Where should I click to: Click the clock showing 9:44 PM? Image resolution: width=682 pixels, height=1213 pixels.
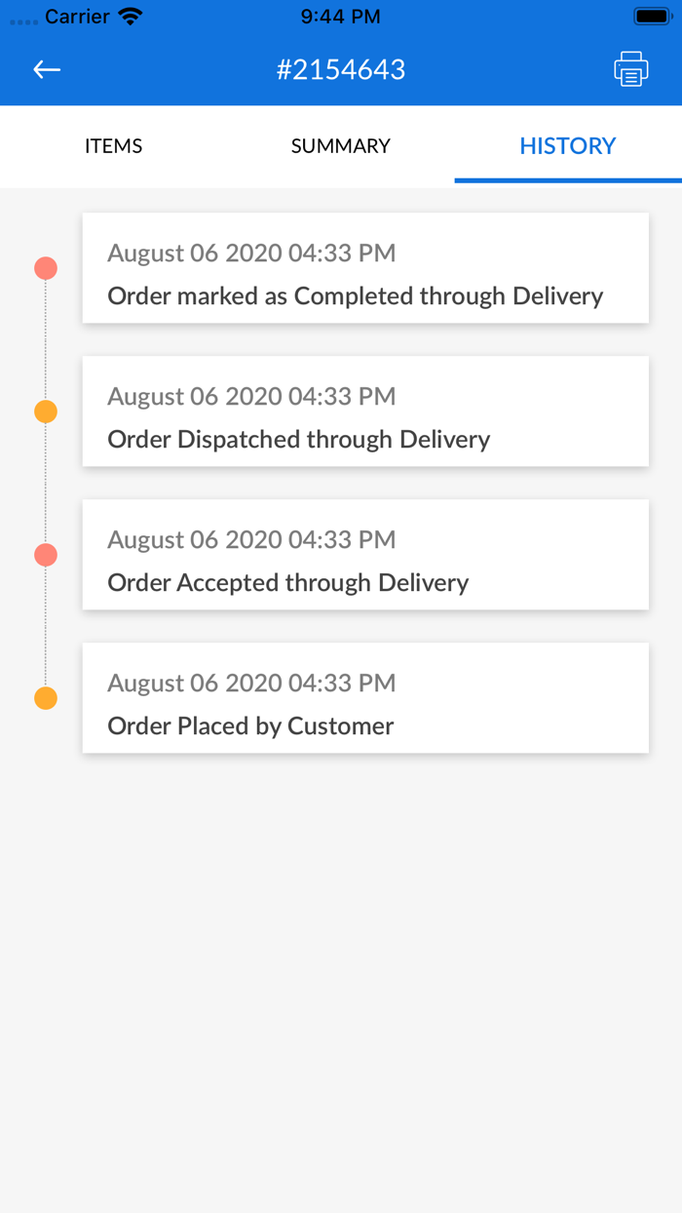tap(340, 15)
